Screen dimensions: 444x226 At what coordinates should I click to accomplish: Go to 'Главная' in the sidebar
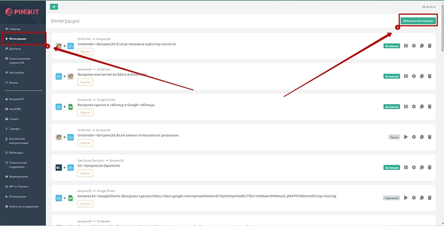[15, 29]
